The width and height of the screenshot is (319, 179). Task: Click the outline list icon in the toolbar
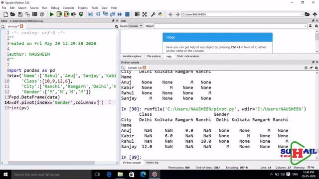pos(34,14)
